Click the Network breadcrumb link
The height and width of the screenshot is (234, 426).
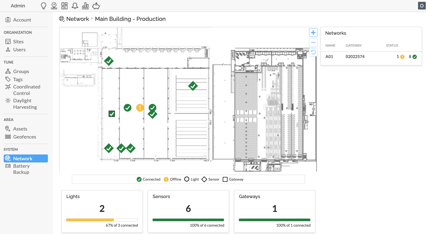[x=77, y=19]
